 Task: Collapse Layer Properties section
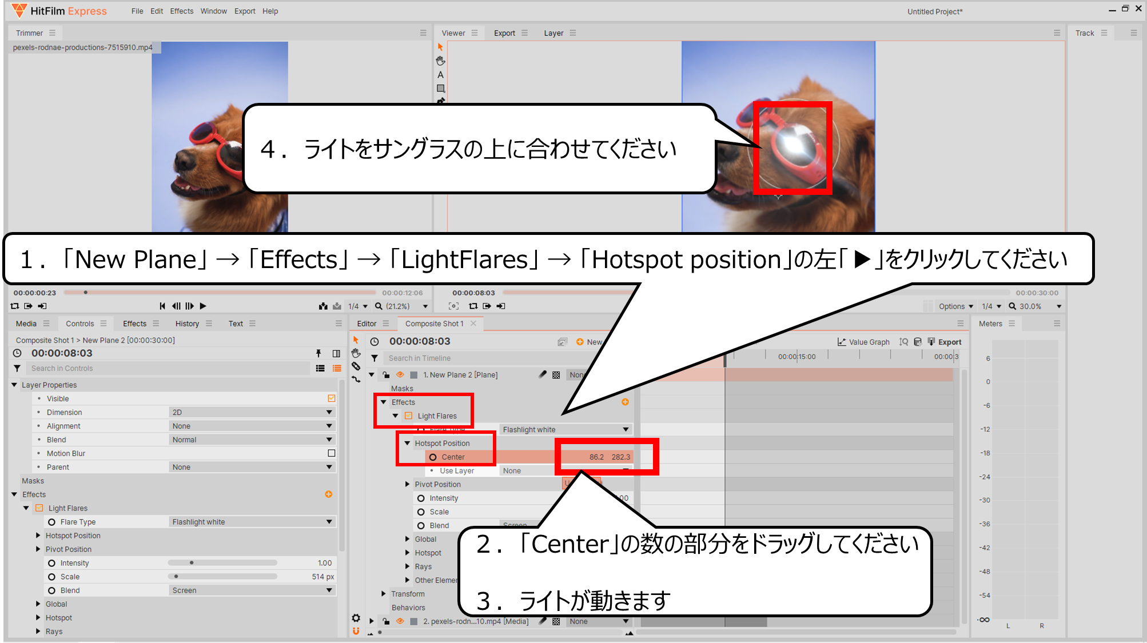(14, 385)
